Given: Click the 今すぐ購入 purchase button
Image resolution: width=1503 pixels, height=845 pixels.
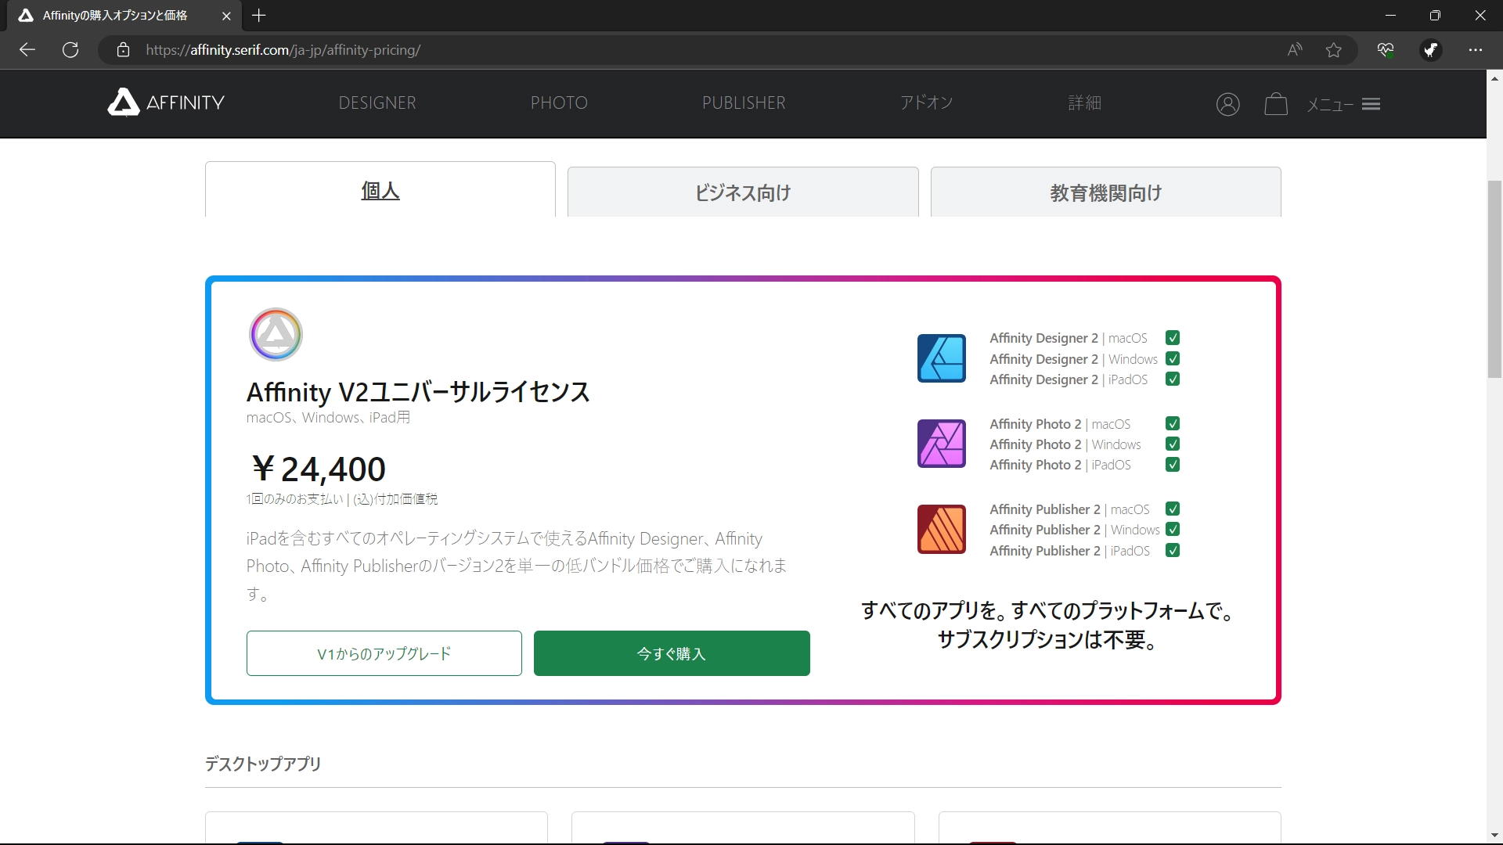Looking at the screenshot, I should [671, 653].
